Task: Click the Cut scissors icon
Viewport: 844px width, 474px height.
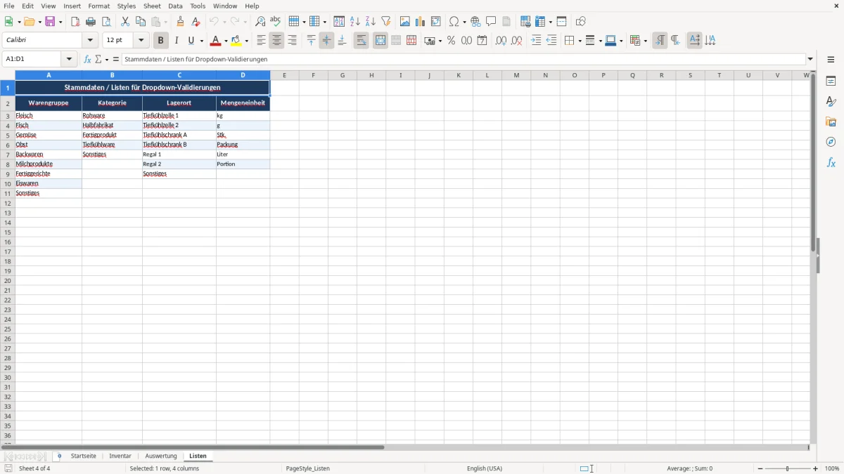Action: (x=125, y=22)
